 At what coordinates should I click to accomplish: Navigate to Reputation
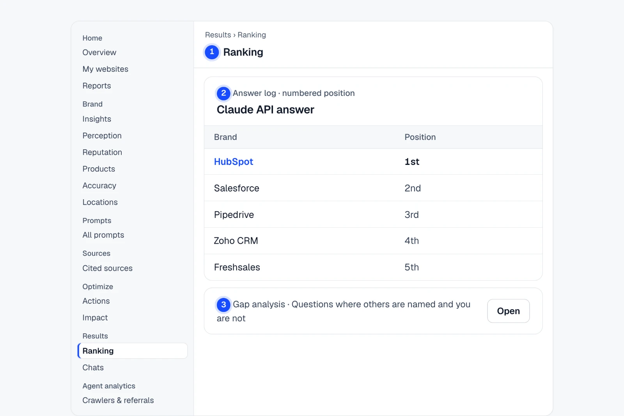pos(102,152)
